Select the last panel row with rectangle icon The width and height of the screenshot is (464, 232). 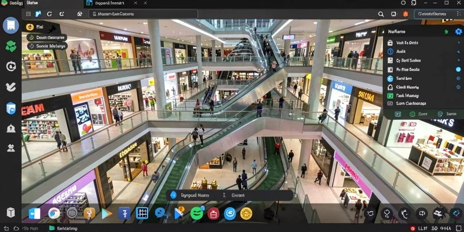click(x=423, y=104)
